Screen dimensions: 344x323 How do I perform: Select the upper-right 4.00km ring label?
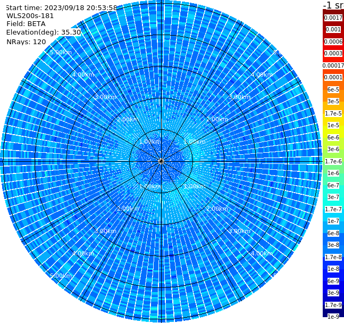[x=262, y=74]
